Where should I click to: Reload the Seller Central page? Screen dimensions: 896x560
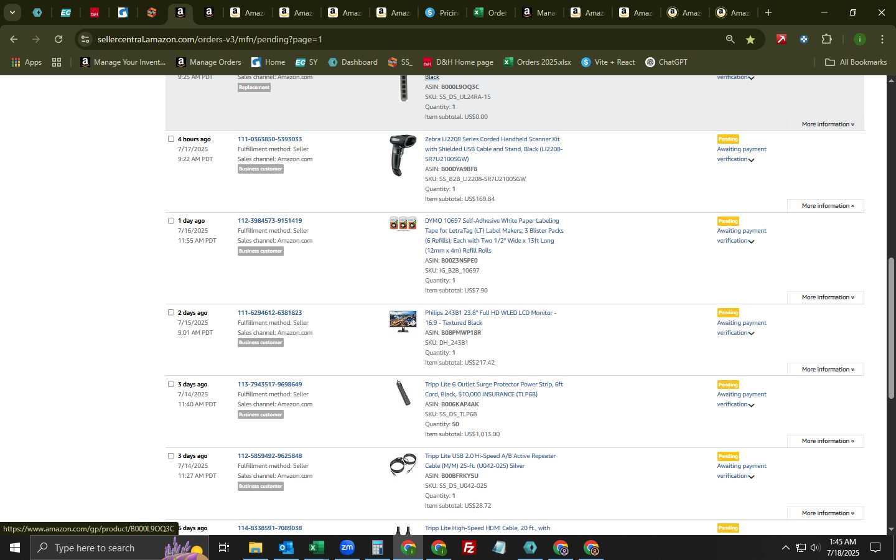[x=58, y=39]
